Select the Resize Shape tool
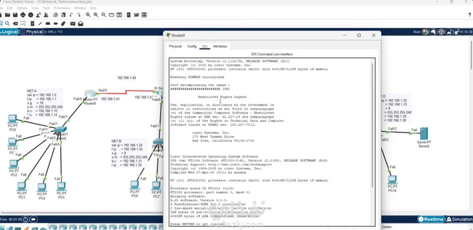Viewport: 473px width, 230px height. click(x=23, y=23)
